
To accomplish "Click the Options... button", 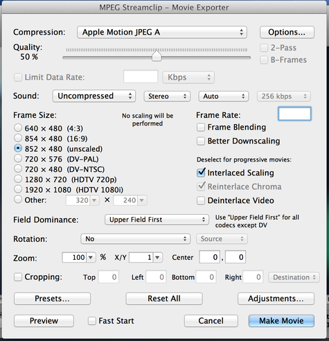I will click(x=287, y=32).
